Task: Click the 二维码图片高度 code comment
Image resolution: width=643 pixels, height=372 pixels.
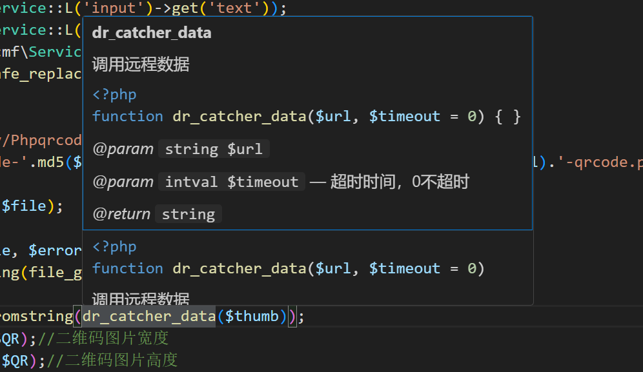Action: point(121,360)
